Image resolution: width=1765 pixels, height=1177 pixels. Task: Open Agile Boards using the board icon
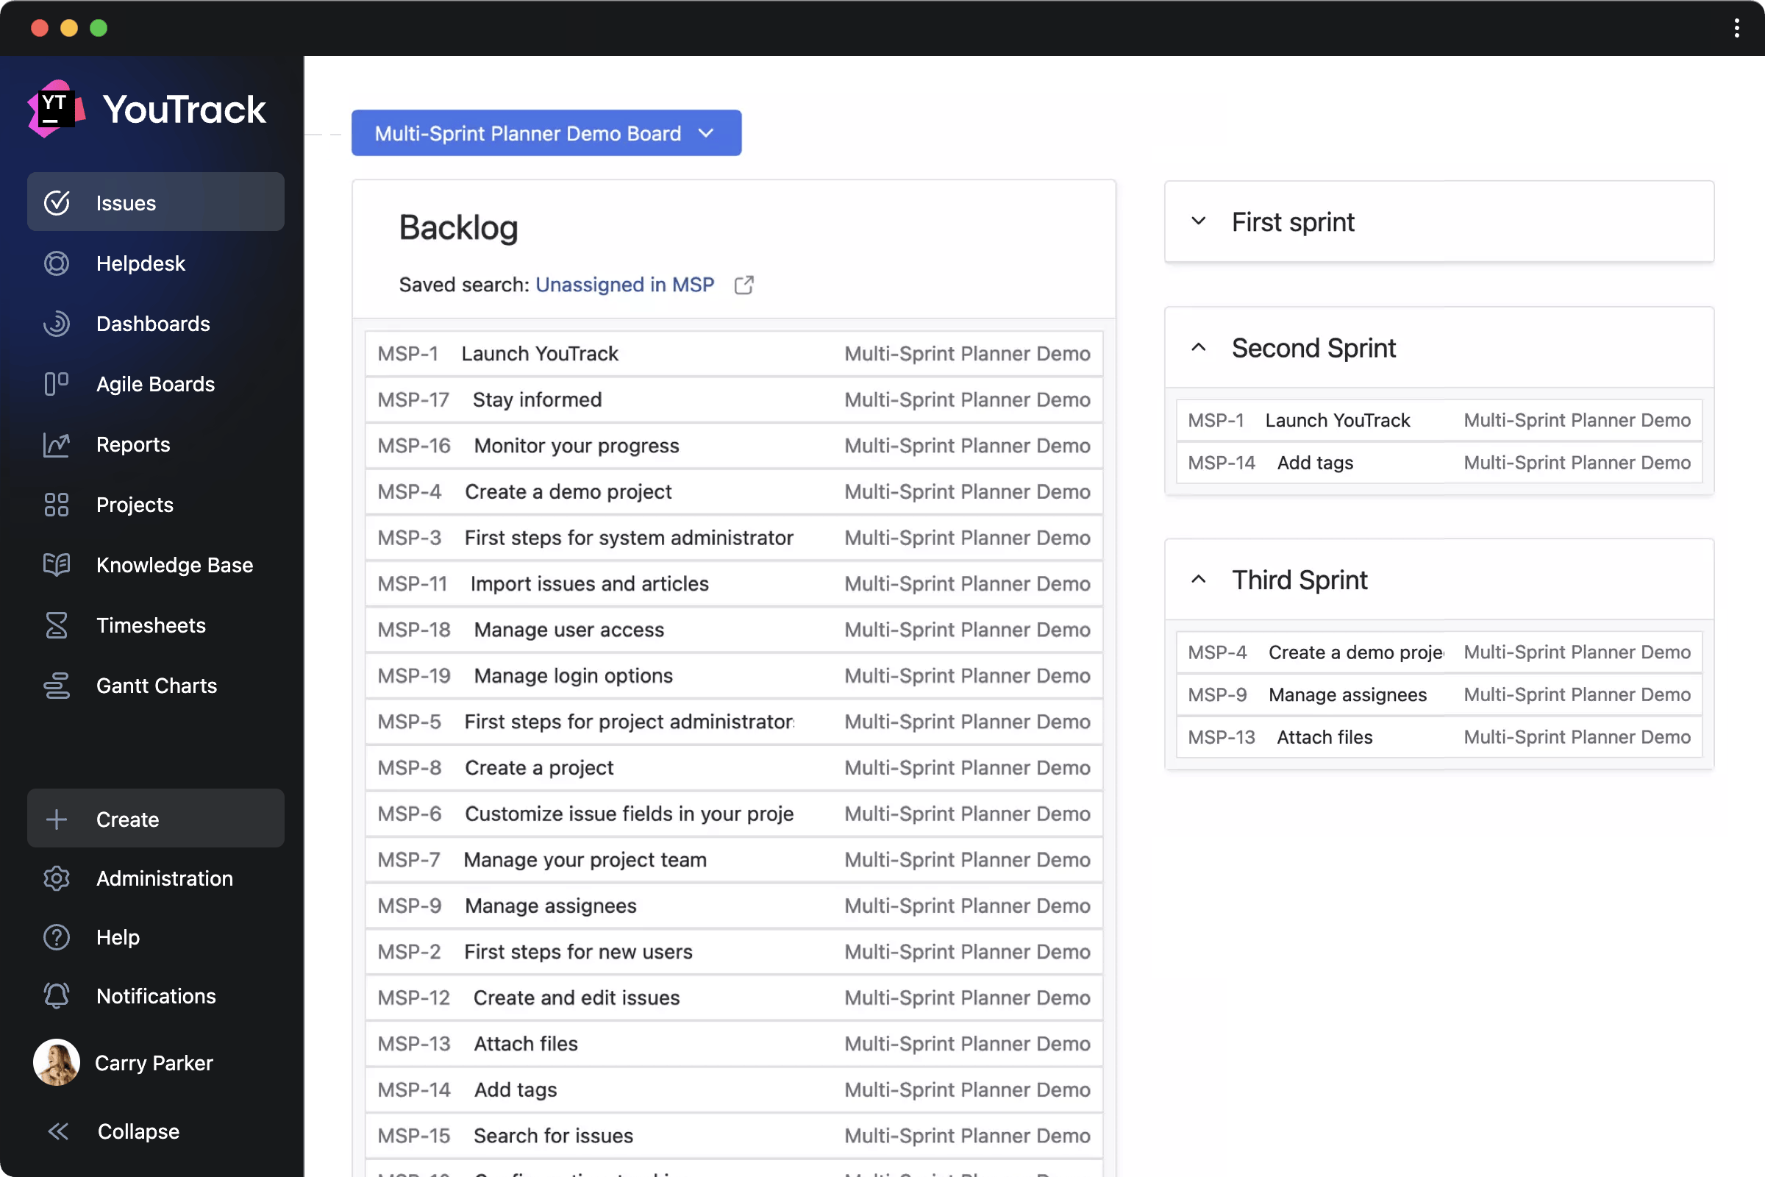coord(57,383)
